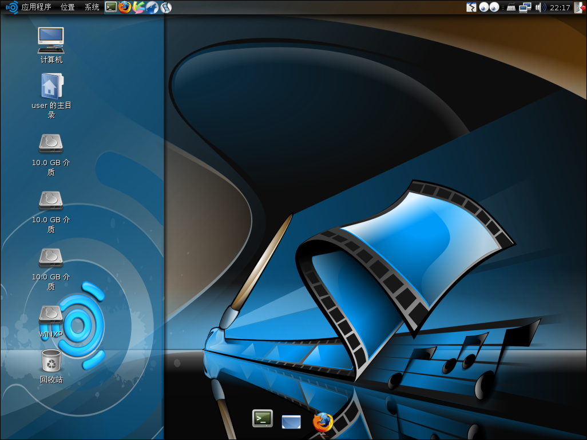
Task: Launch the terminal from the top panel
Action: click(111, 7)
